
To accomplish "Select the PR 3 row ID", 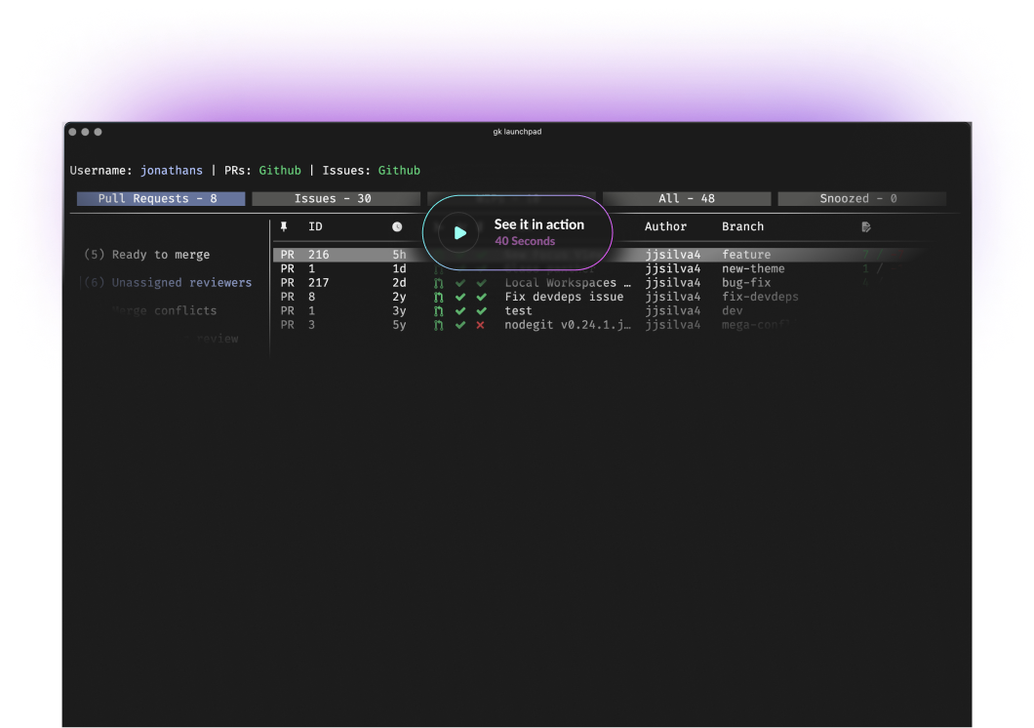I will (311, 325).
